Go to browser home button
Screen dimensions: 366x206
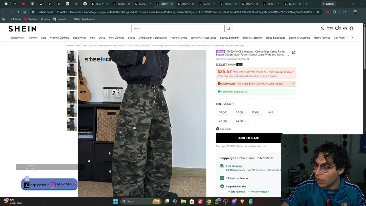[x=25, y=12]
